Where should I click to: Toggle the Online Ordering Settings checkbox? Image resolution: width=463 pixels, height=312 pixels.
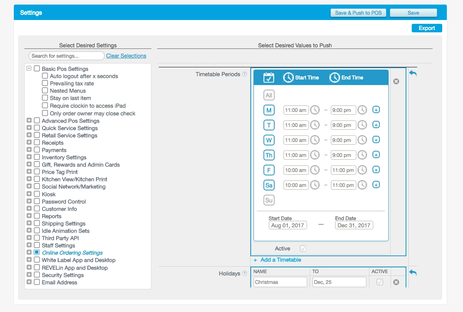coord(37,253)
